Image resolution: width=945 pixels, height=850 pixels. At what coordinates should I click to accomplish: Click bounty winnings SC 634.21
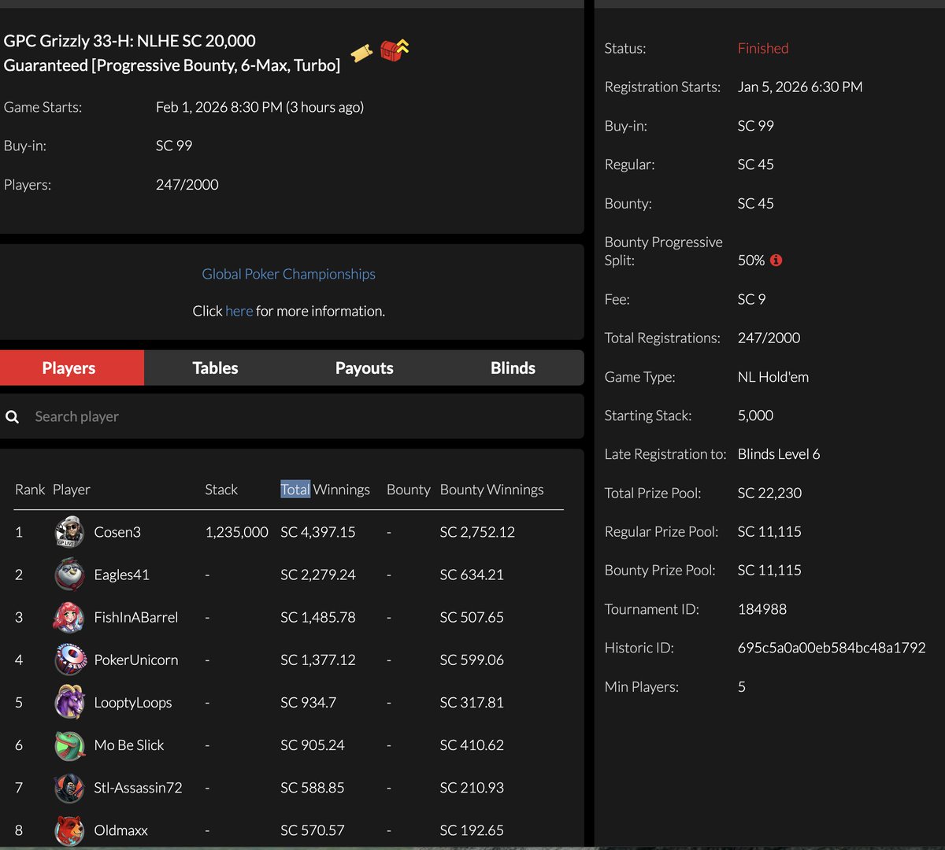(x=472, y=575)
